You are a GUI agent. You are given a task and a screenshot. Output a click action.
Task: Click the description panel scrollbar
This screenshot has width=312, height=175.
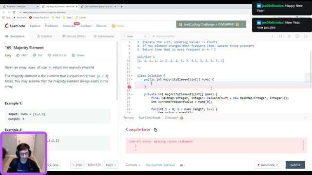click(117, 71)
